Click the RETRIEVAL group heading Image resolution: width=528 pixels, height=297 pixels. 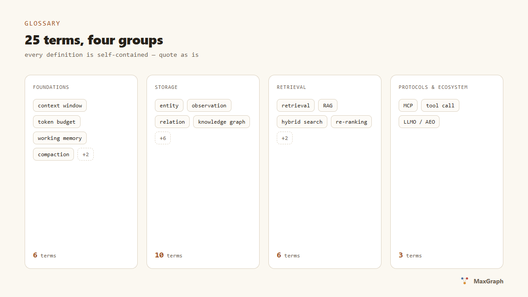(x=291, y=87)
